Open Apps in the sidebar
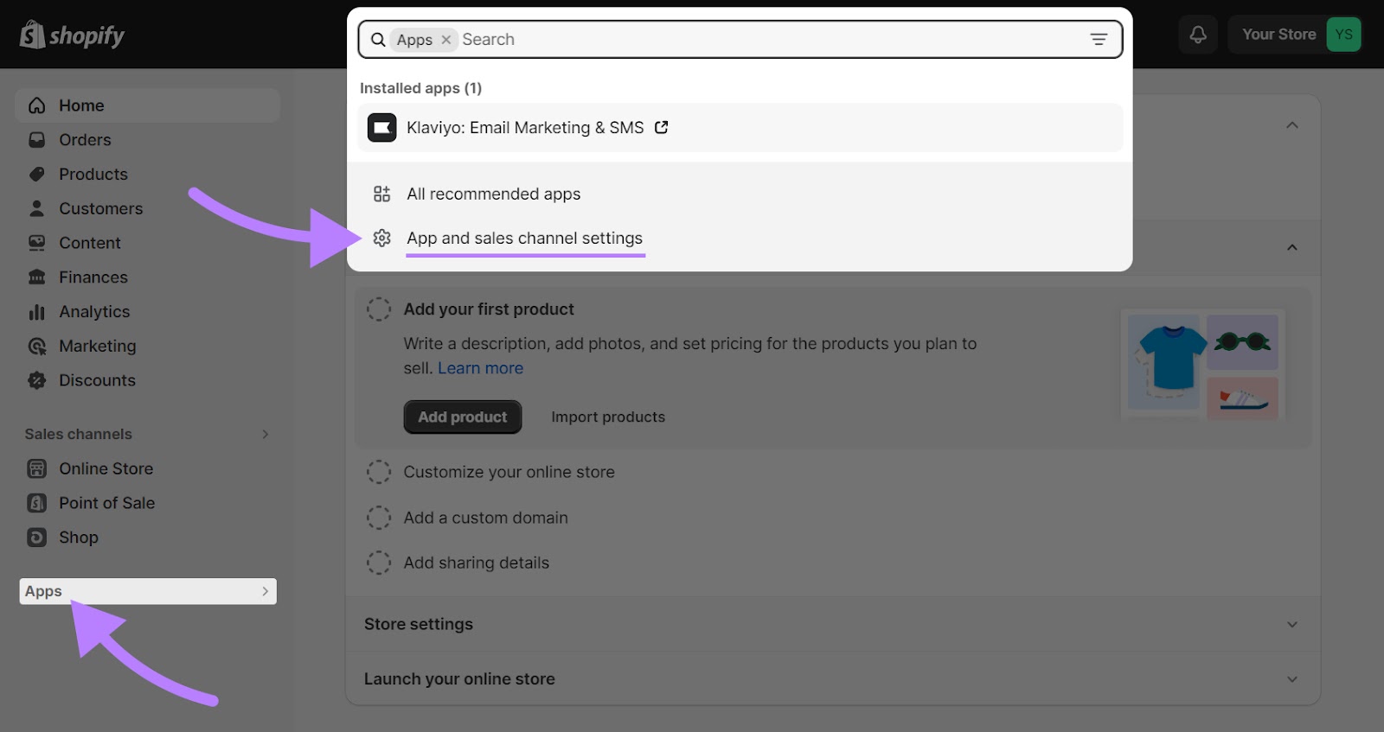 click(x=147, y=591)
